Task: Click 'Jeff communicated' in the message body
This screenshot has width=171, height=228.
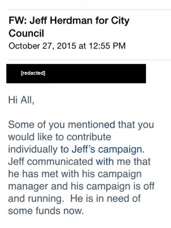Action: pyautogui.click(x=51, y=161)
